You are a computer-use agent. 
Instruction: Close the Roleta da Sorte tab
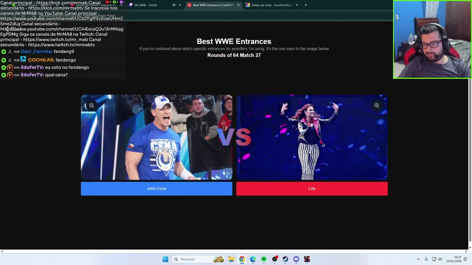[x=297, y=5]
